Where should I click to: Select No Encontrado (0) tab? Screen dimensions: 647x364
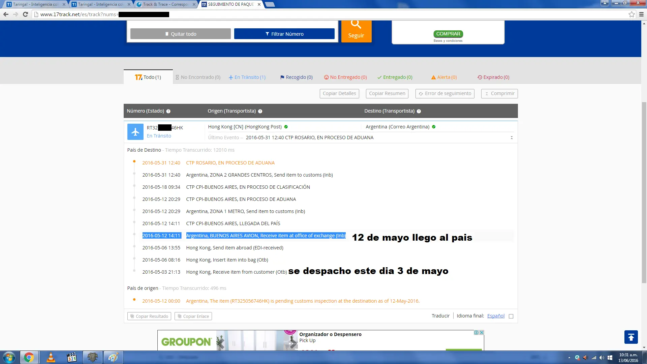pyautogui.click(x=198, y=77)
